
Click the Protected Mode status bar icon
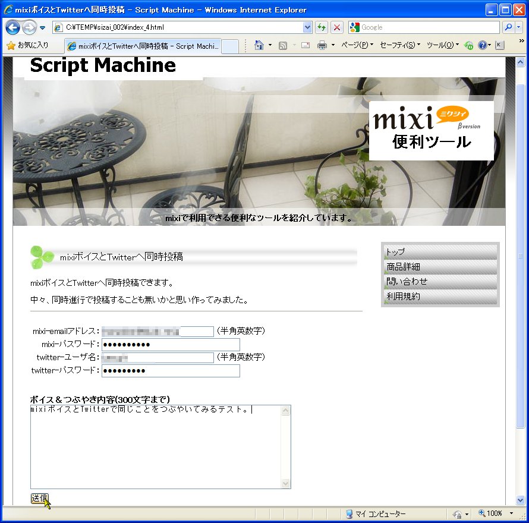pos(458,514)
